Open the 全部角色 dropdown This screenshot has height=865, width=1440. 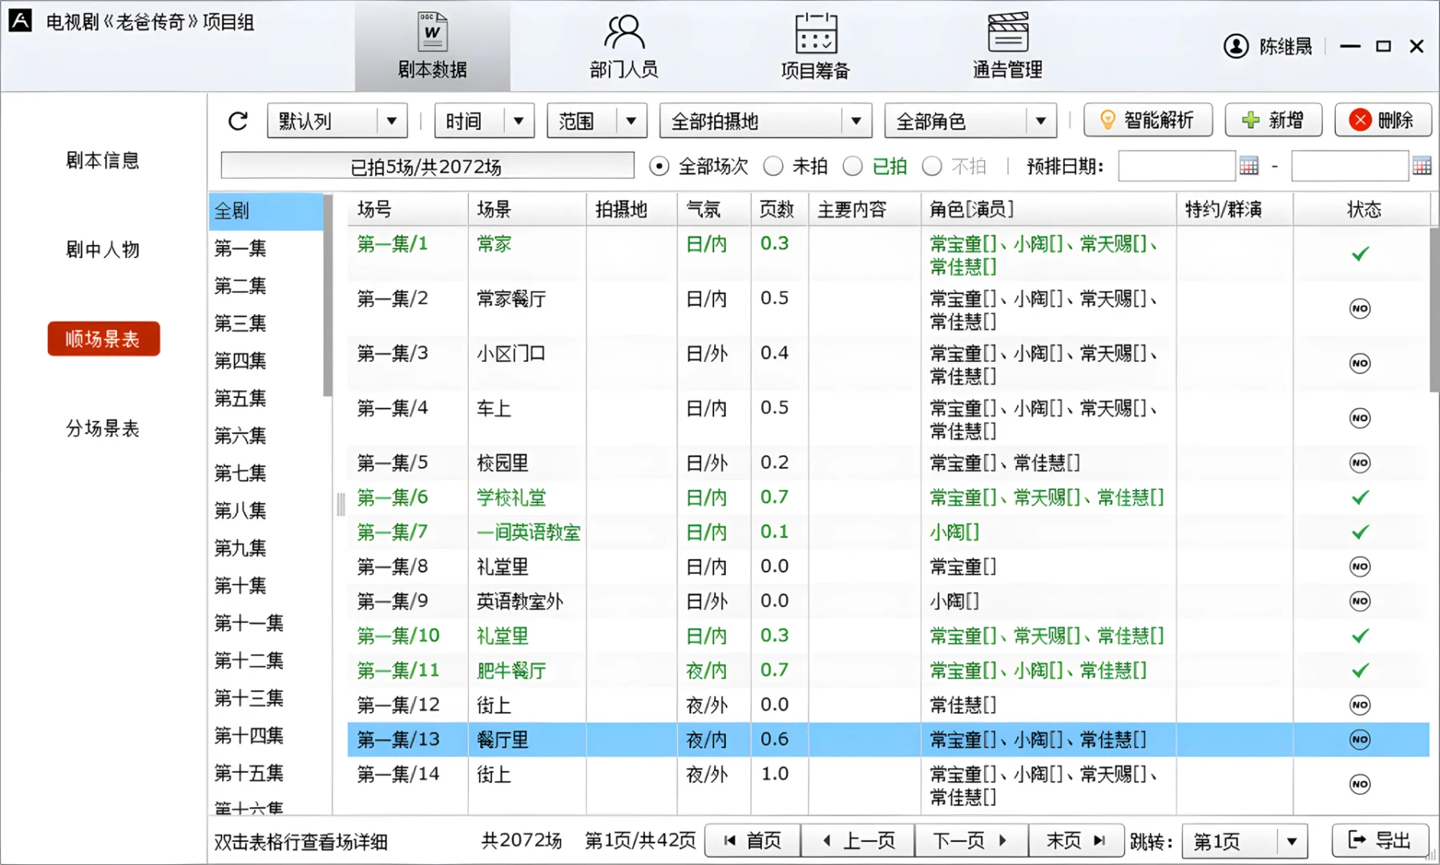click(970, 120)
